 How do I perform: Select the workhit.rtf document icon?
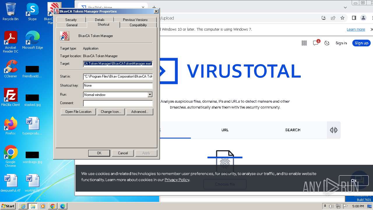32,183
